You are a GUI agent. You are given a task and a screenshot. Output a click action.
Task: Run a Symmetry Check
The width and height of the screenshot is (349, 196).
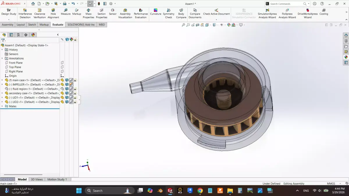click(168, 13)
